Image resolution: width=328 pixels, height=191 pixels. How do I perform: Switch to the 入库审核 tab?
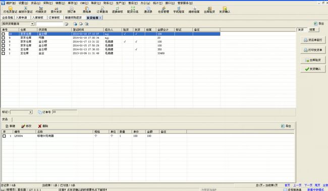38,18
